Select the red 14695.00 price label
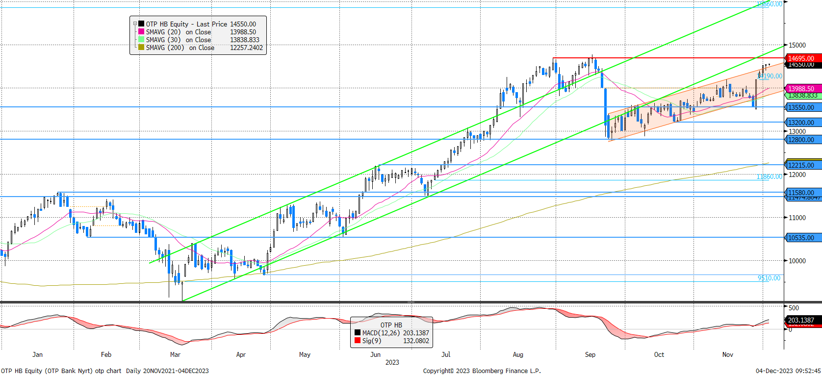 tap(803, 58)
